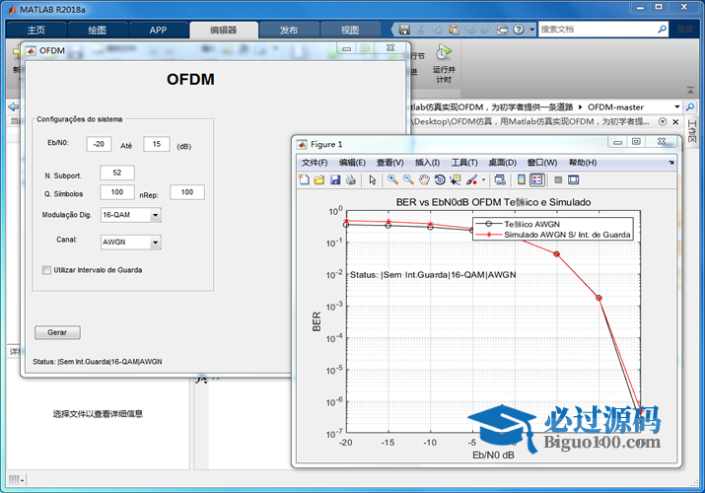Switch to APP tab in MATLAB
The width and height of the screenshot is (705, 493).
(159, 30)
